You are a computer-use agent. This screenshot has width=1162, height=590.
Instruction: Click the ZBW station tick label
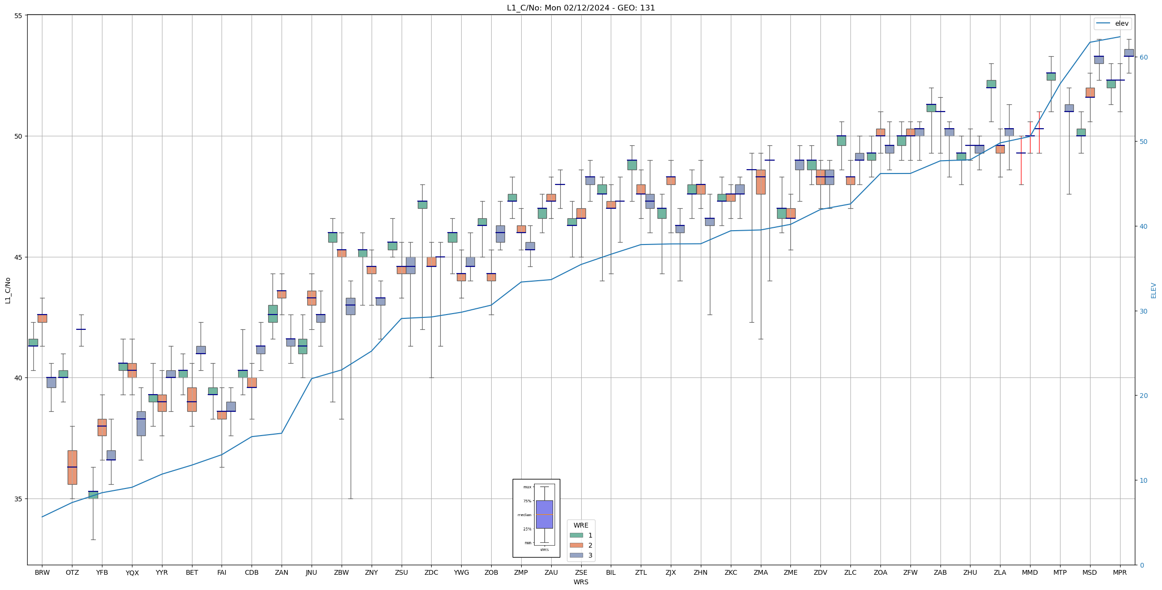point(341,572)
